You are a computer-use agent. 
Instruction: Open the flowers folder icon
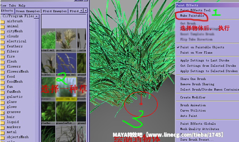tap(2, 67)
